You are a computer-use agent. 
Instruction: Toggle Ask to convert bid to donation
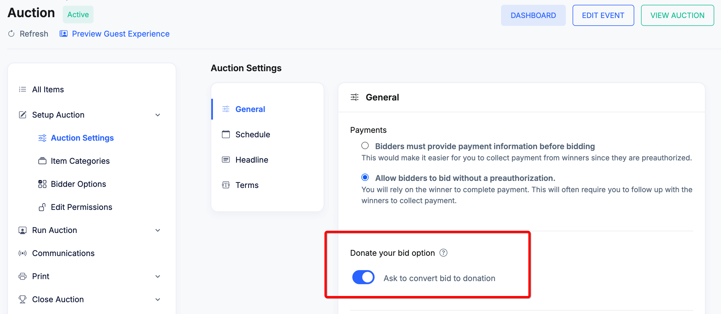[x=363, y=277]
